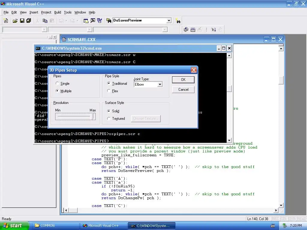Open the Joint Type Elbow dropdown
The width and height of the screenshot is (307, 230).
pos(160,84)
